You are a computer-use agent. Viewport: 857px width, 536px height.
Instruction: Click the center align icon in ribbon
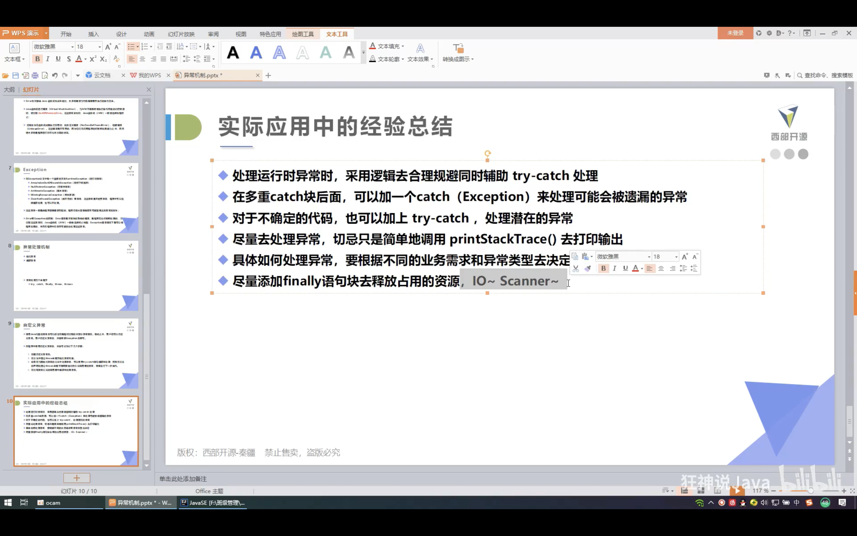point(142,59)
